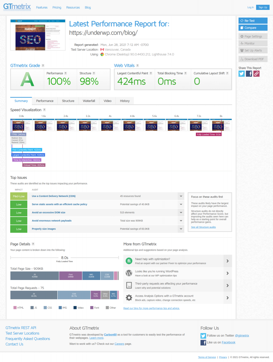Switch to the Video tab

108,101
